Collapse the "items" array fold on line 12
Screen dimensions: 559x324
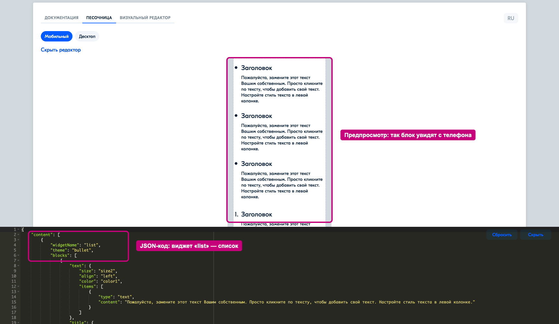(18, 286)
